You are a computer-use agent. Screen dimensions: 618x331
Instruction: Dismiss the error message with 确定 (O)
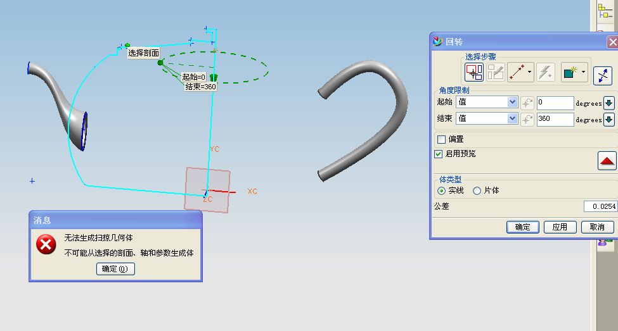pyautogui.click(x=115, y=269)
